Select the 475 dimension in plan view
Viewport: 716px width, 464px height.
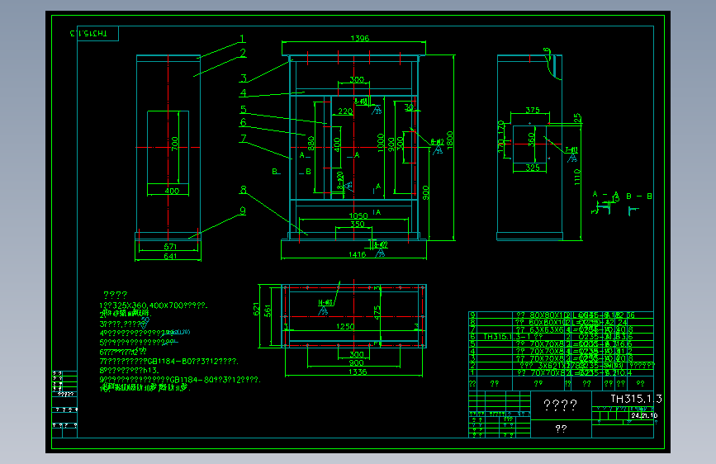377,312
